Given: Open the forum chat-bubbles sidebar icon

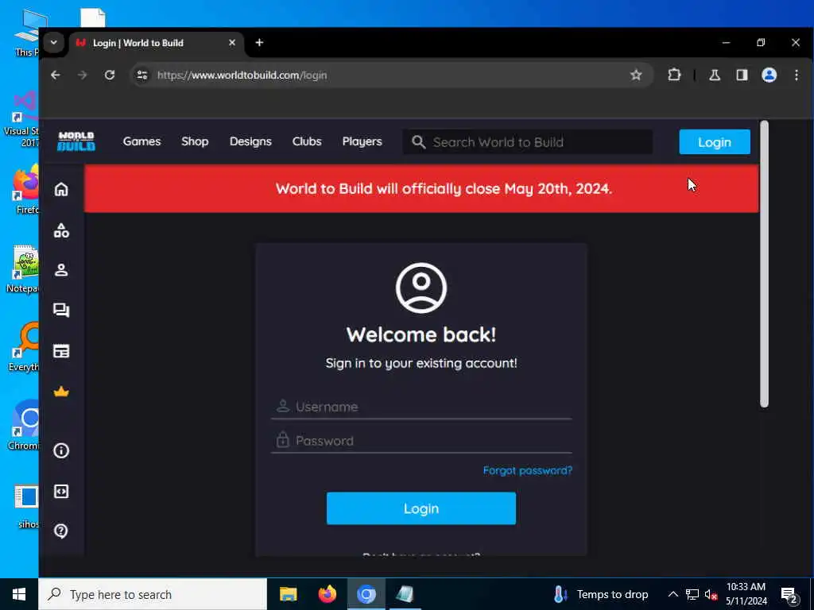Looking at the screenshot, I should 61,311.
